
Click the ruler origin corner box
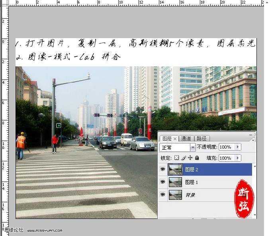coord(5,3)
